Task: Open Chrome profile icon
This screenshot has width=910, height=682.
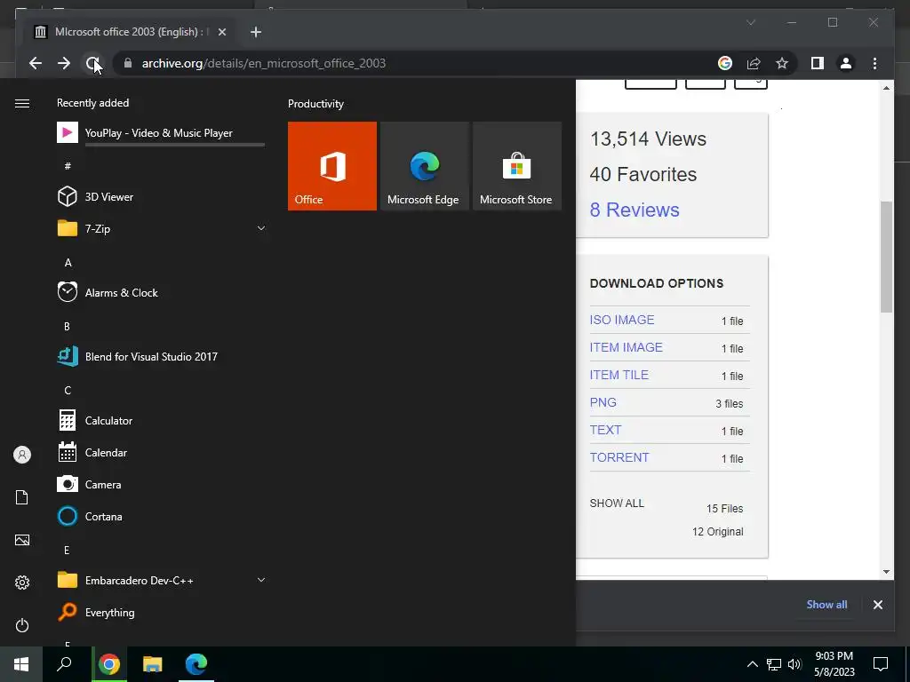Action: point(846,63)
